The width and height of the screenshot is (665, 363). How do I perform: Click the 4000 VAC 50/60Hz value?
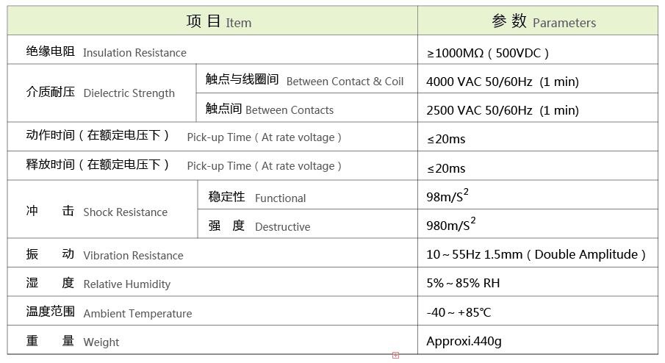point(502,82)
